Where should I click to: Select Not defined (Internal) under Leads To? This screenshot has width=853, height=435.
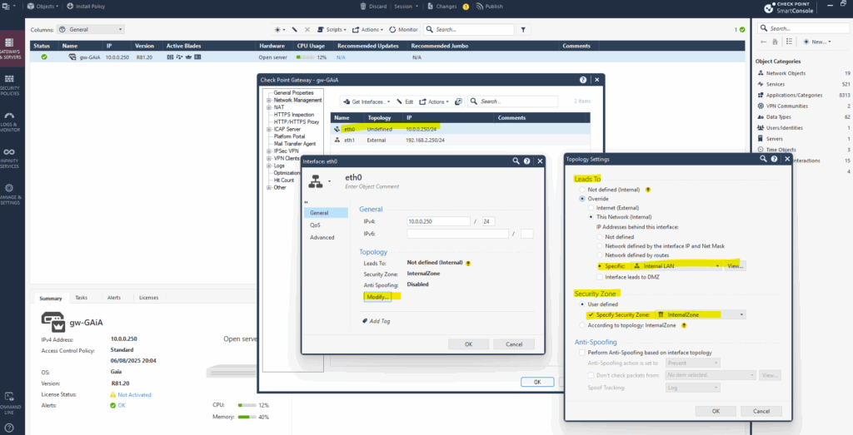tap(583, 190)
